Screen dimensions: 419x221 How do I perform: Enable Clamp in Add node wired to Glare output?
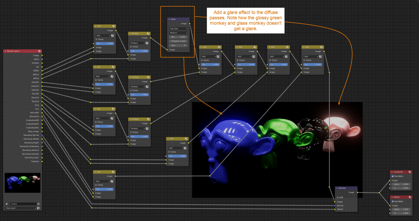coord(202,60)
